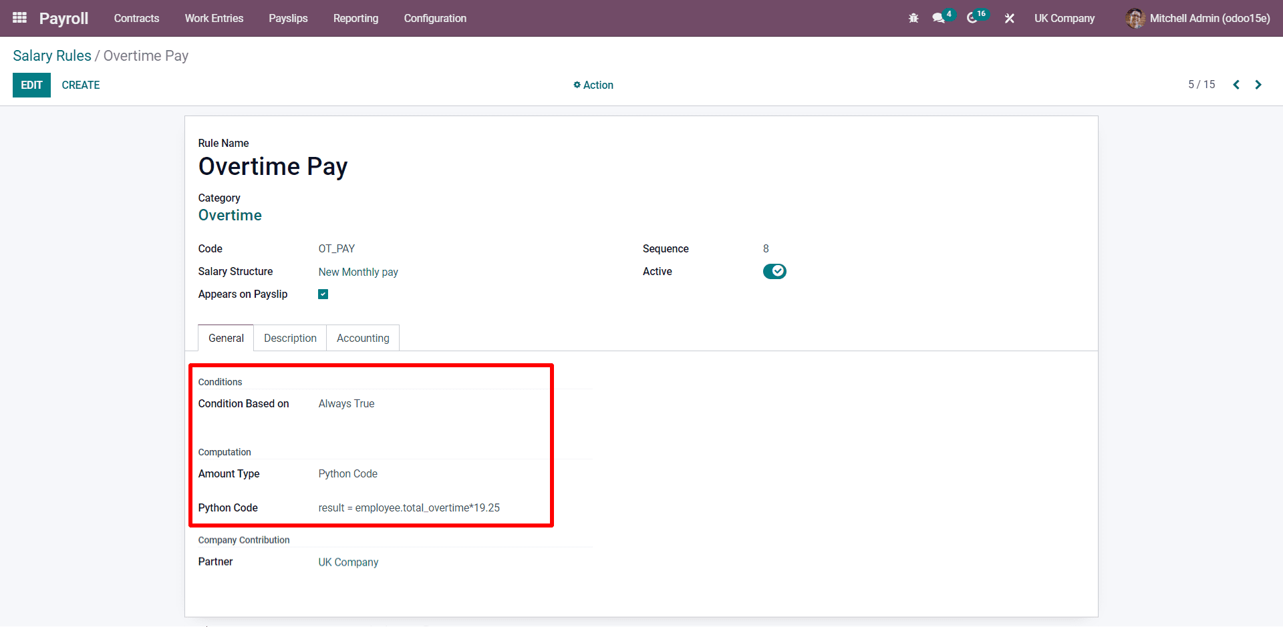
Task: Open the UK Company partner link
Action: (x=348, y=562)
